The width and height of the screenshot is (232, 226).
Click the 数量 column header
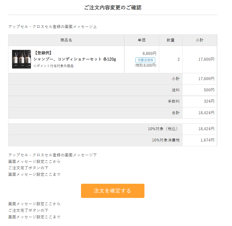[x=170, y=40]
